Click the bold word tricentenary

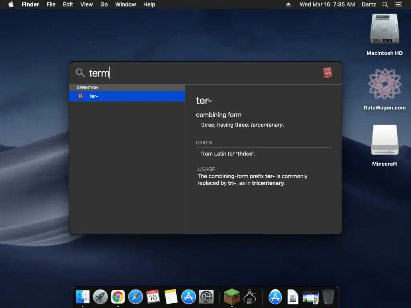point(268,183)
